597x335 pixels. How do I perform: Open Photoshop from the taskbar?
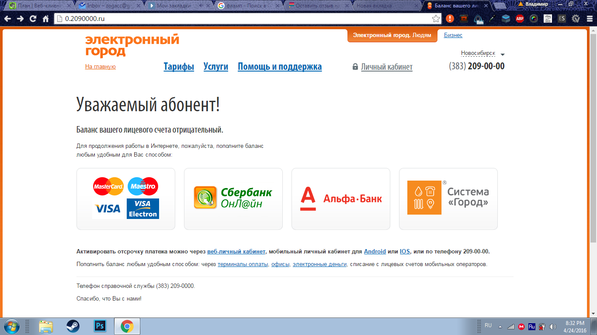[100, 326]
